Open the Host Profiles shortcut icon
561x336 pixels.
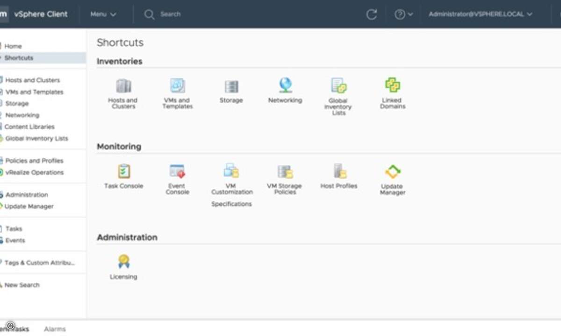[x=339, y=171]
